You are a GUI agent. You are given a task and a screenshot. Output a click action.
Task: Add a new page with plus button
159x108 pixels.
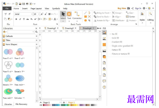click(x=64, y=102)
